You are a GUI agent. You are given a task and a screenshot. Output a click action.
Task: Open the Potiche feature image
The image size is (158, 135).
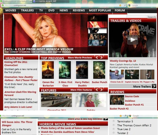click(91, 100)
